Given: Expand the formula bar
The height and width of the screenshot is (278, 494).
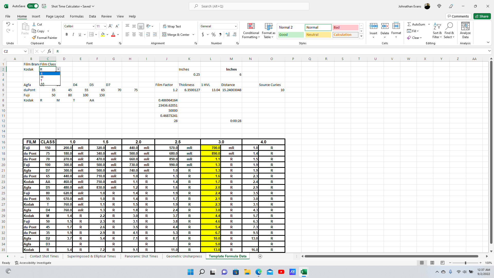Looking at the screenshot, I should [x=489, y=51].
